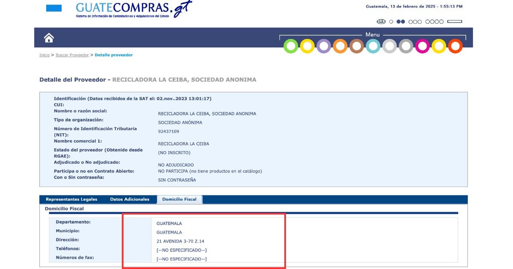The width and height of the screenshot is (513, 269).
Task: Select the group of four empty circles
Action: pyautogui.click(x=434, y=22)
